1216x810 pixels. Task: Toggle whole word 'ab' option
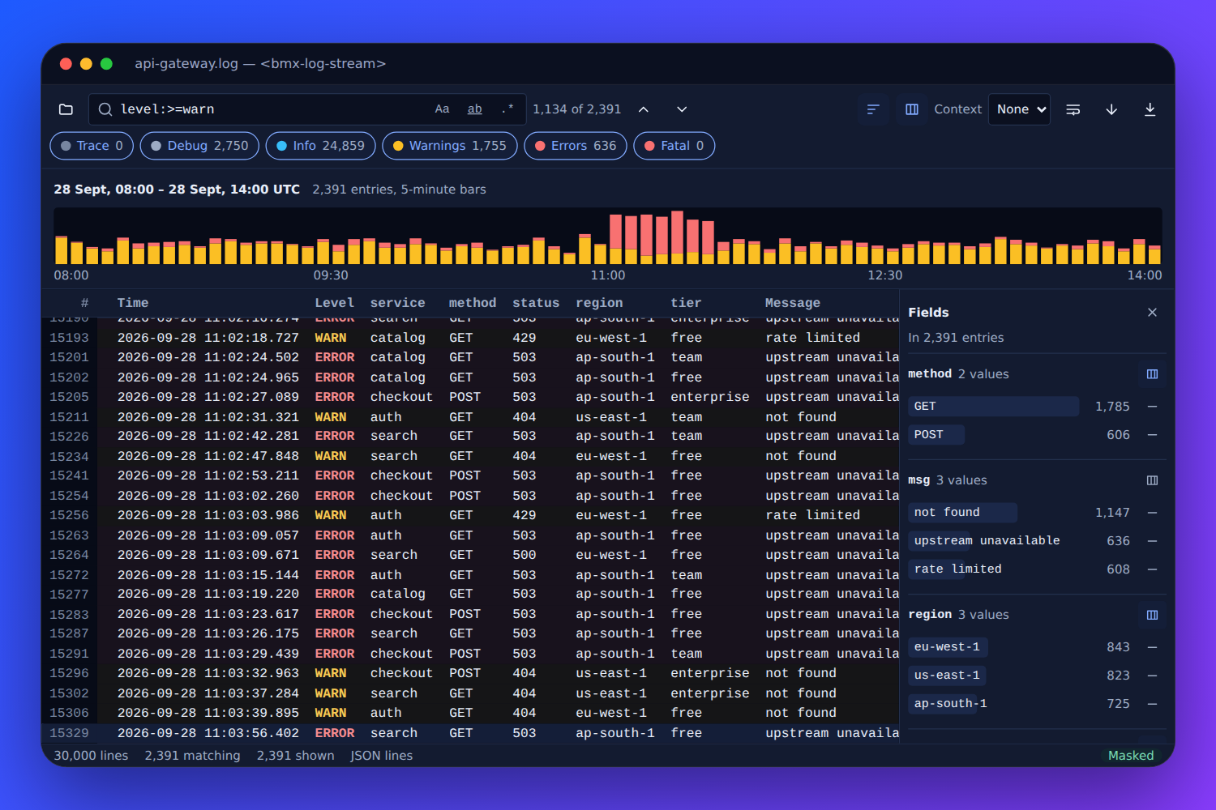(475, 109)
